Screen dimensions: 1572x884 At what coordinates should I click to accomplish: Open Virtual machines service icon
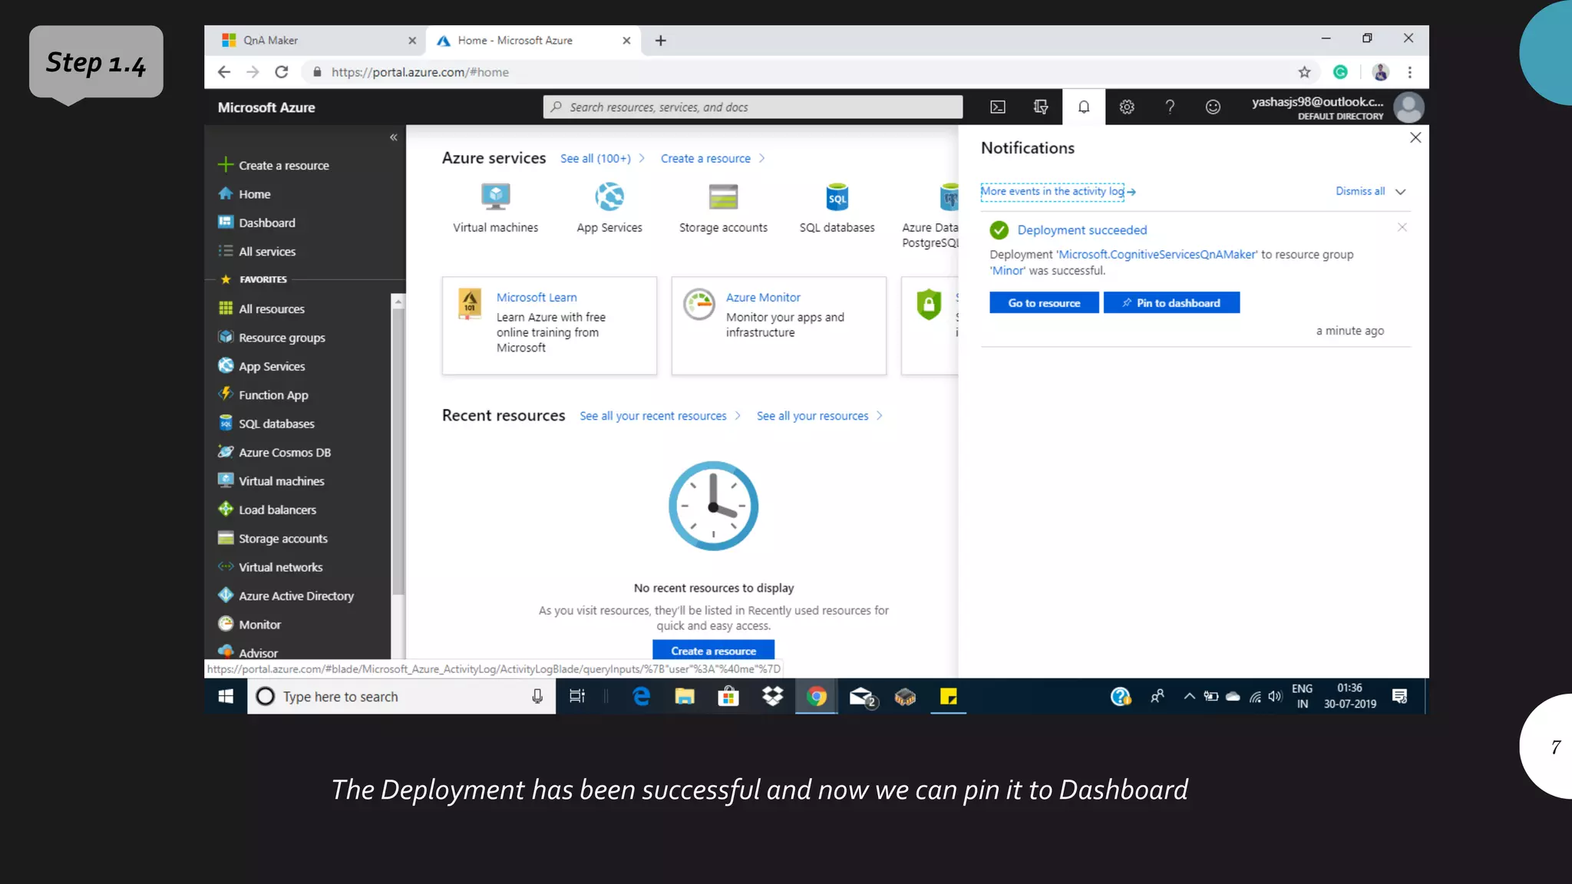(495, 197)
